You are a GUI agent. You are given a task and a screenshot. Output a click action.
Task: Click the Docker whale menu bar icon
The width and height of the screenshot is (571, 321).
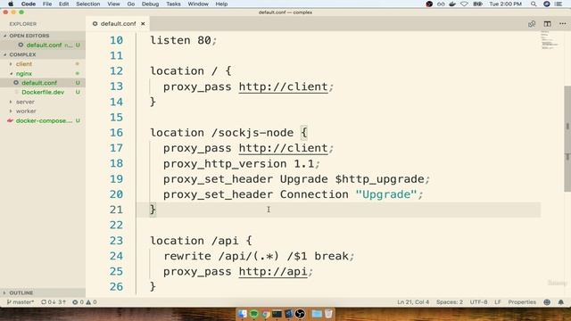452,4
